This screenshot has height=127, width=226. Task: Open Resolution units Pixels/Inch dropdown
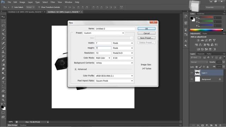(123, 53)
